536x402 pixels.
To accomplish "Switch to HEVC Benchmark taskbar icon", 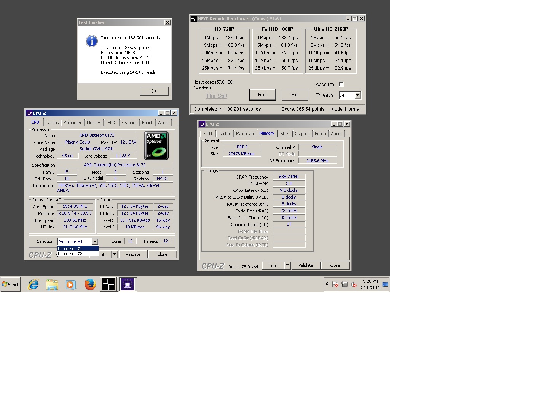I will coord(108,284).
